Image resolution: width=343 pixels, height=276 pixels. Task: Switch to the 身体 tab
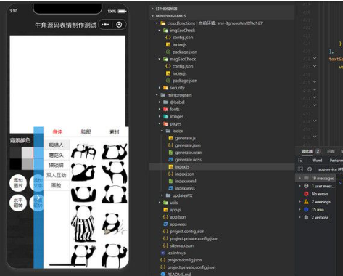tap(57, 132)
